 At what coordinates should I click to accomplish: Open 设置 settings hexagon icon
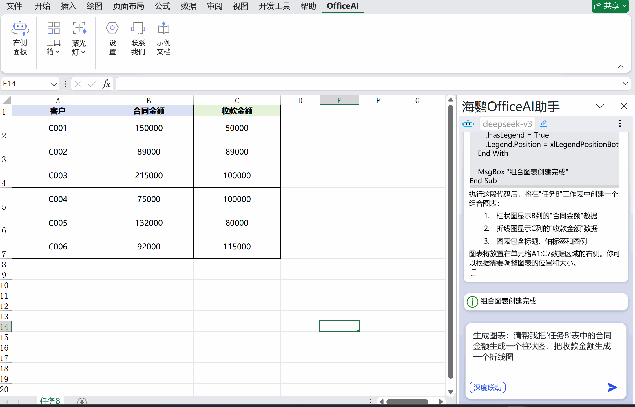click(x=112, y=28)
